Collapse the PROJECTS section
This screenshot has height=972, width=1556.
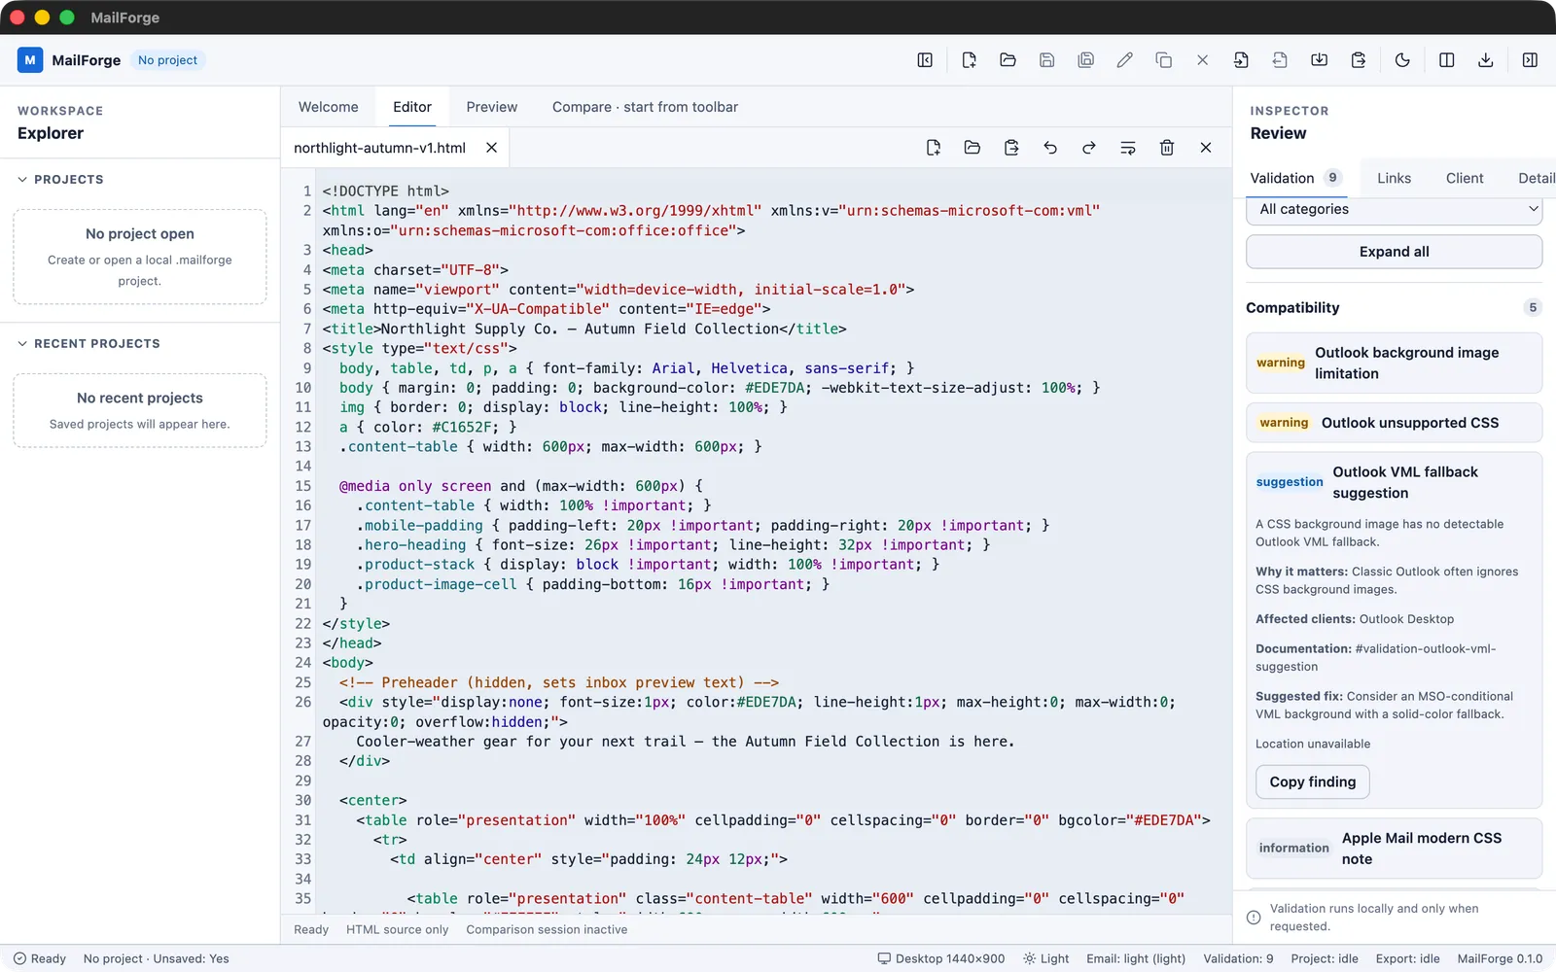pos(60,180)
